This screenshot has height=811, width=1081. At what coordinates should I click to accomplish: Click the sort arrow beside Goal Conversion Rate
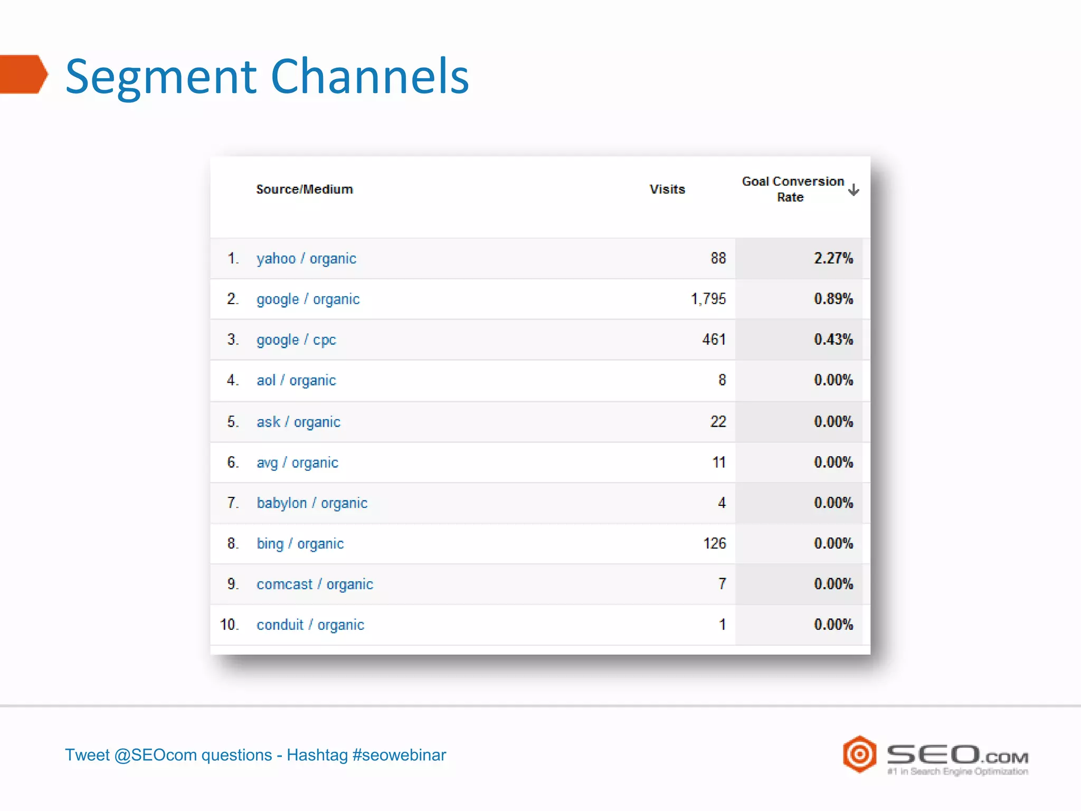[x=854, y=190]
